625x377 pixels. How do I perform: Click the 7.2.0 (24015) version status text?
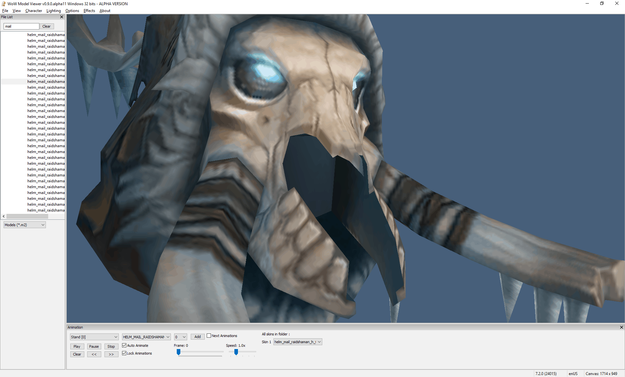546,374
